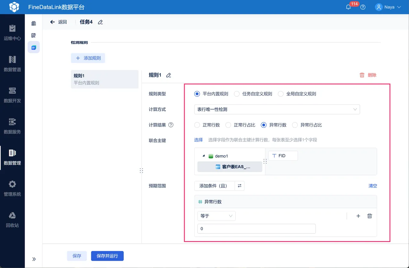Click the 保存并运行 button
Image resolution: width=409 pixels, height=268 pixels.
pos(107,256)
